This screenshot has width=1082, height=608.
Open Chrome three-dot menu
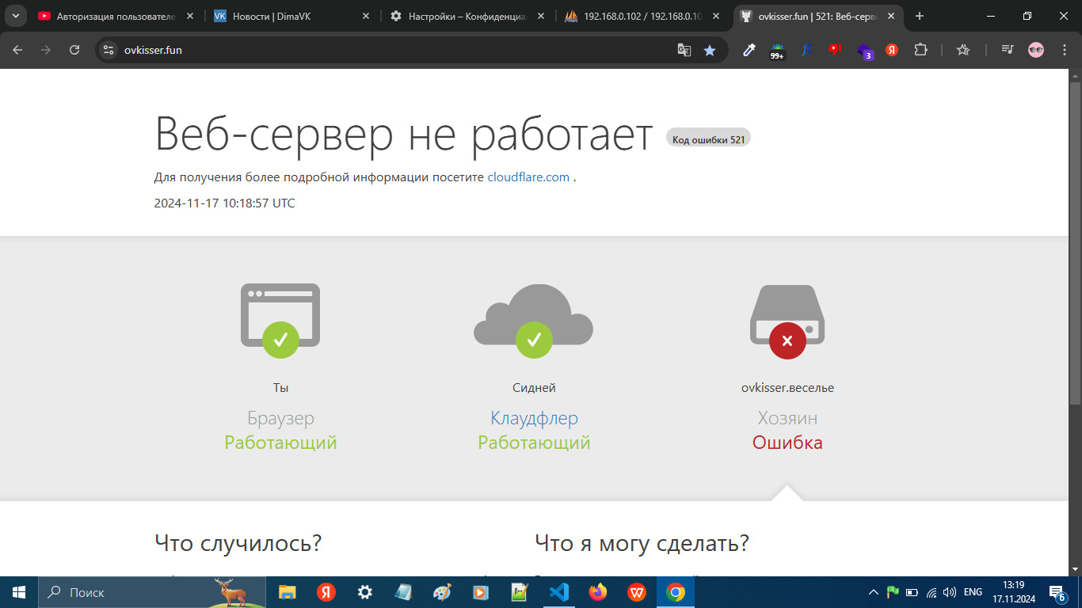[x=1065, y=50]
